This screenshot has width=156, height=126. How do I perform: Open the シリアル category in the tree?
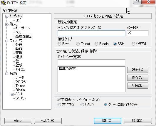(x=21, y=98)
